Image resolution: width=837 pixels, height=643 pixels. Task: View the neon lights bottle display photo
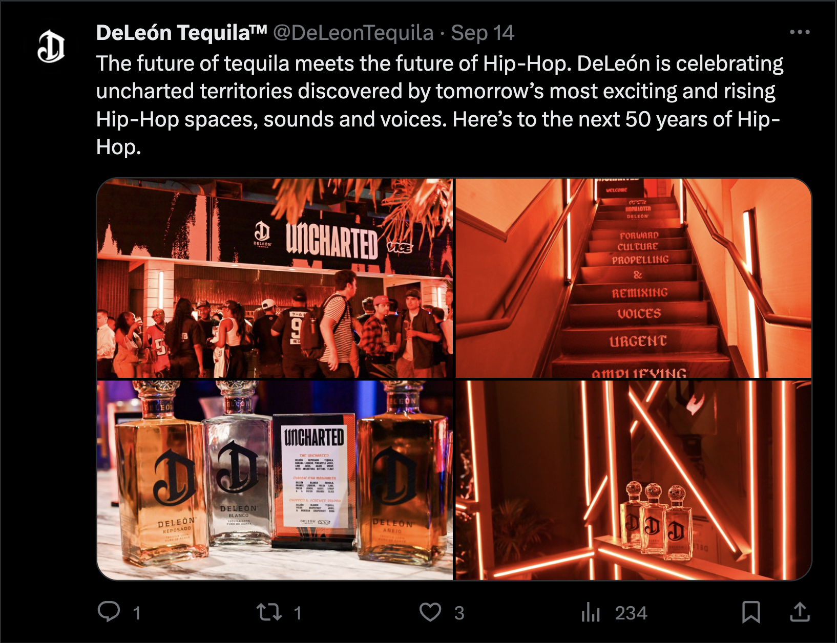[634, 480]
